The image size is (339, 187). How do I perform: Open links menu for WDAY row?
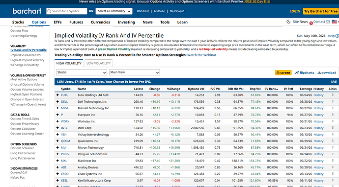coord(333,121)
